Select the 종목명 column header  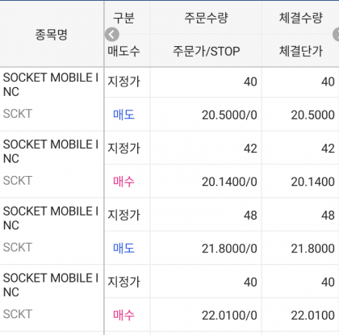(52, 34)
